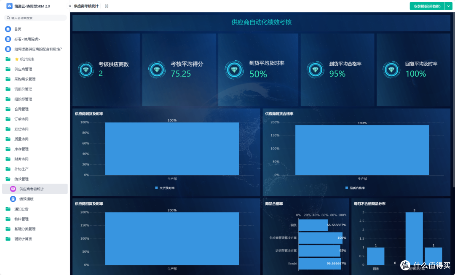Click the 简道云 app logo icon
Screen dimensions: 455x275
point(9,6)
